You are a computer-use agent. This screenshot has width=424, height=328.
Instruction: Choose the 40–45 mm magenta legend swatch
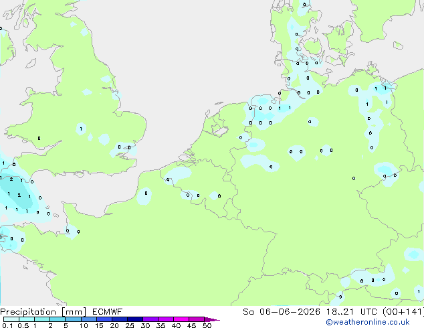click(181, 319)
